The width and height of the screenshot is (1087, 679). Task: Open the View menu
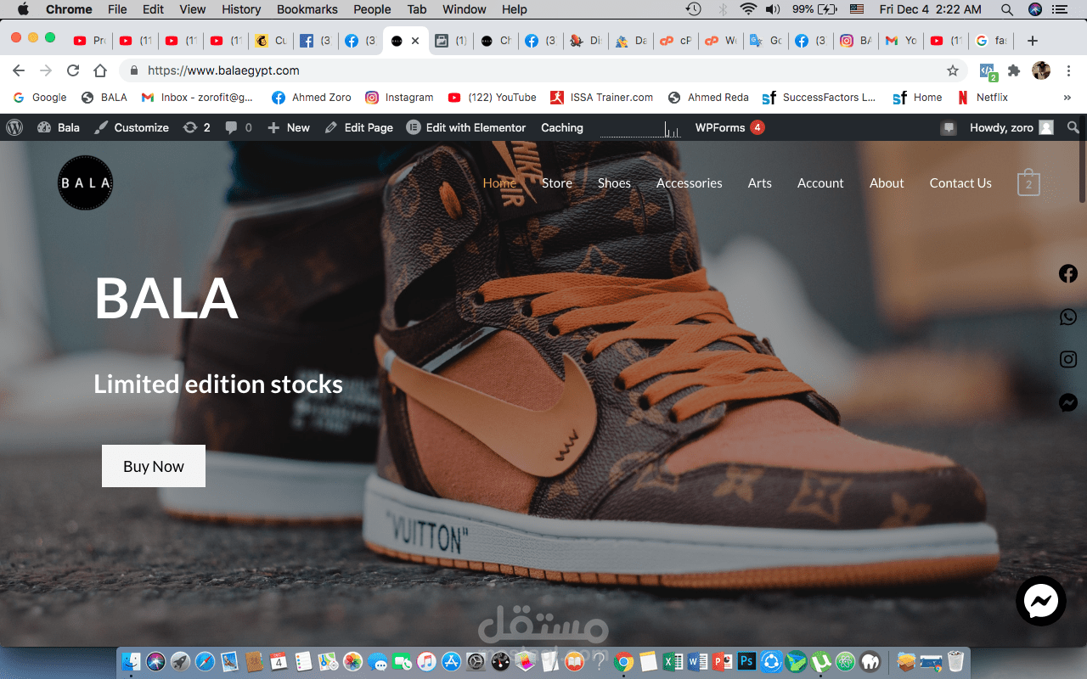193,9
